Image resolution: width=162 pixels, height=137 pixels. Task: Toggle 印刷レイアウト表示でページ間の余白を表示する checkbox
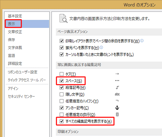coord(62,41)
